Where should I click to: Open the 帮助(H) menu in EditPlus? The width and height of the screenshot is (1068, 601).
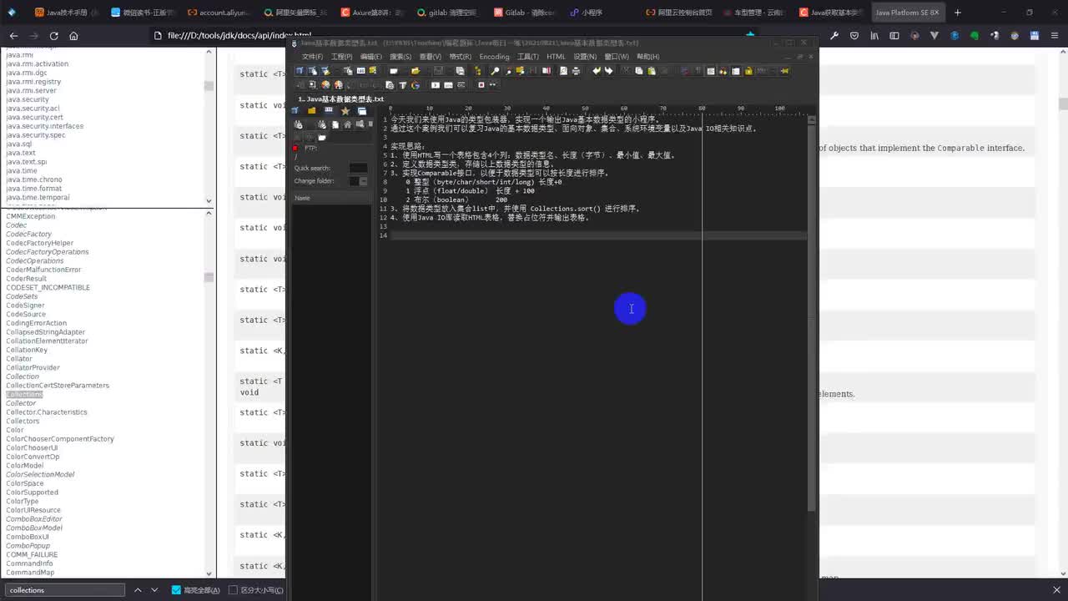pyautogui.click(x=648, y=57)
